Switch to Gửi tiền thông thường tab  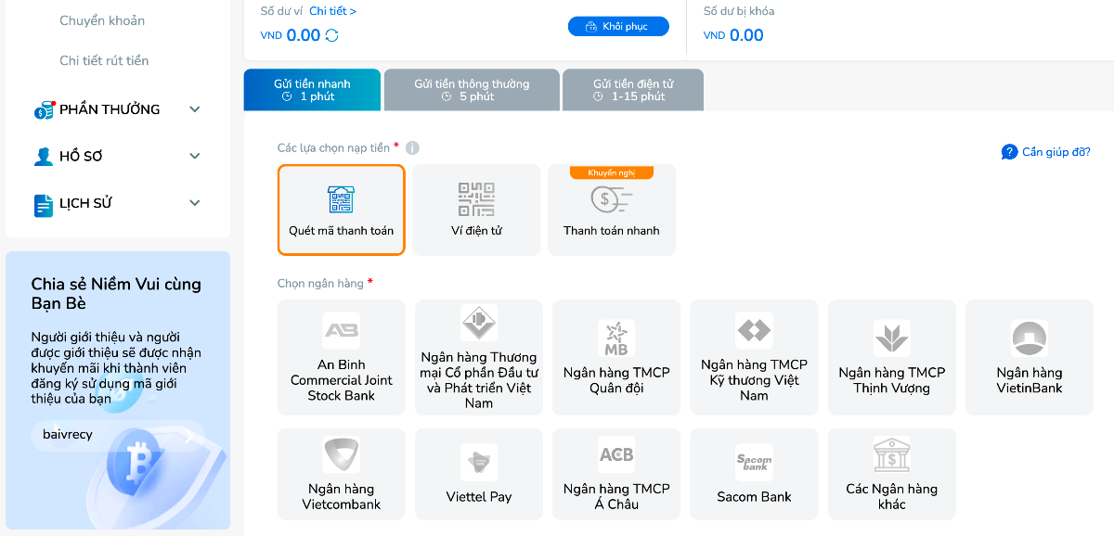click(x=471, y=90)
